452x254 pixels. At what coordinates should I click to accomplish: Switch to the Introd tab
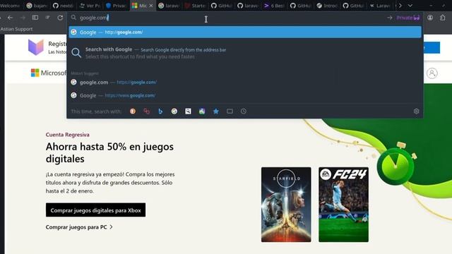327,6
